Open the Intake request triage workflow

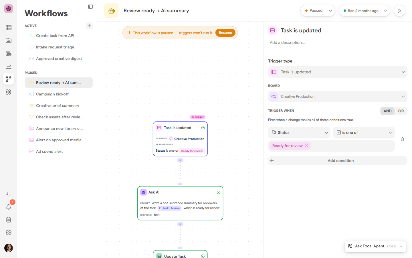(x=59, y=47)
